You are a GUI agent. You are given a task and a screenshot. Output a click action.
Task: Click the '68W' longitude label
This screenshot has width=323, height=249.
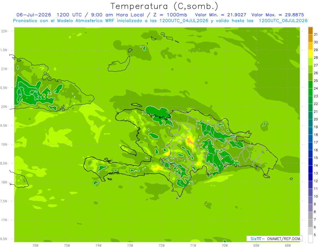[x=288, y=246]
